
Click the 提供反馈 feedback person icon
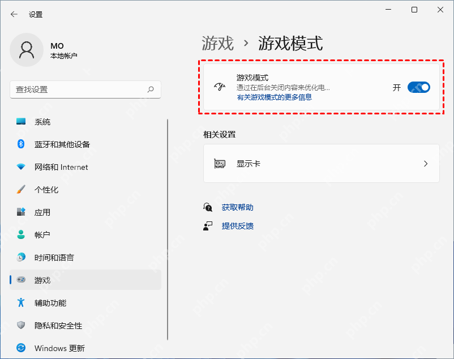[208, 226]
